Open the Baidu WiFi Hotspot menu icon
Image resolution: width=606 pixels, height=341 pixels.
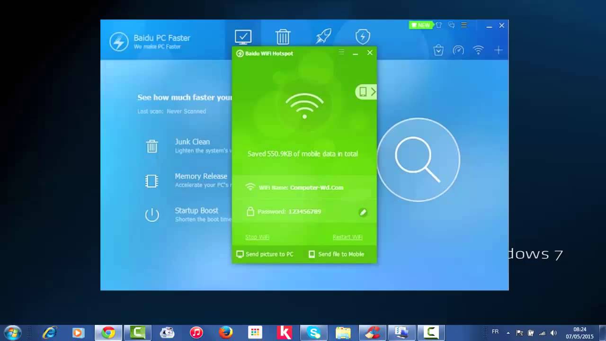tap(341, 53)
